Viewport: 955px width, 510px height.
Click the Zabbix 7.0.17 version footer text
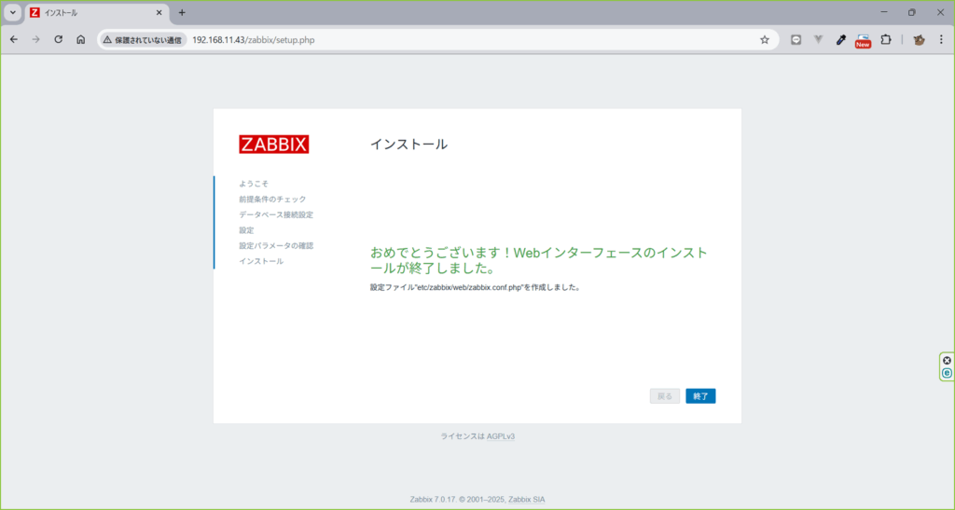click(x=433, y=499)
